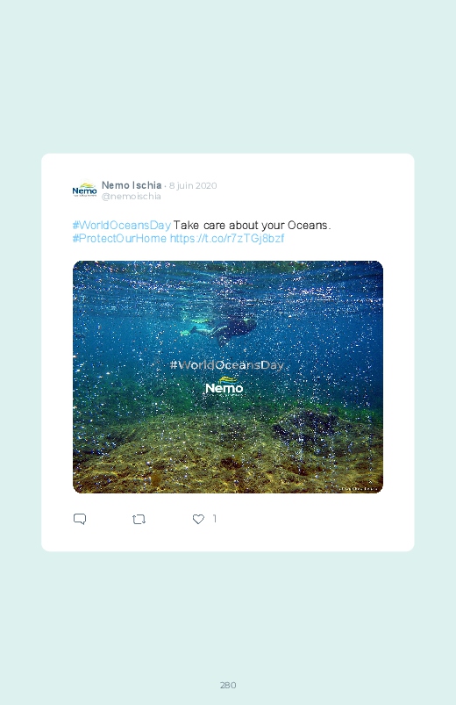Click the #WorldOceansDay text overlay on image
456x705 pixels.
227,364
